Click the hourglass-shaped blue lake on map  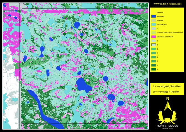(x=42, y=52)
